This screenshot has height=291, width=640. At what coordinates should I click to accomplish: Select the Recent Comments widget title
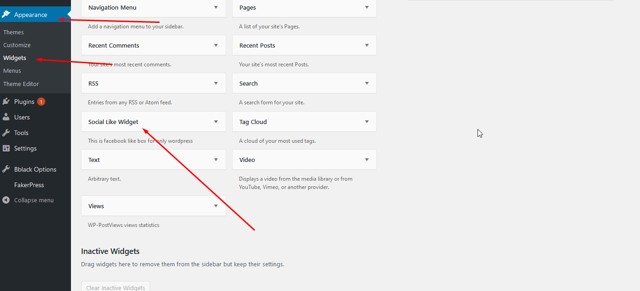point(114,45)
